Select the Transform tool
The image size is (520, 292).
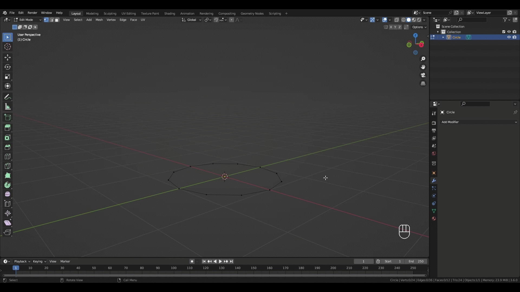8,86
